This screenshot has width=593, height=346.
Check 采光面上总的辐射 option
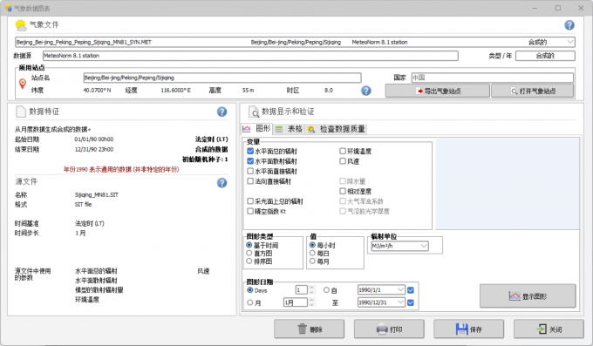(x=250, y=201)
